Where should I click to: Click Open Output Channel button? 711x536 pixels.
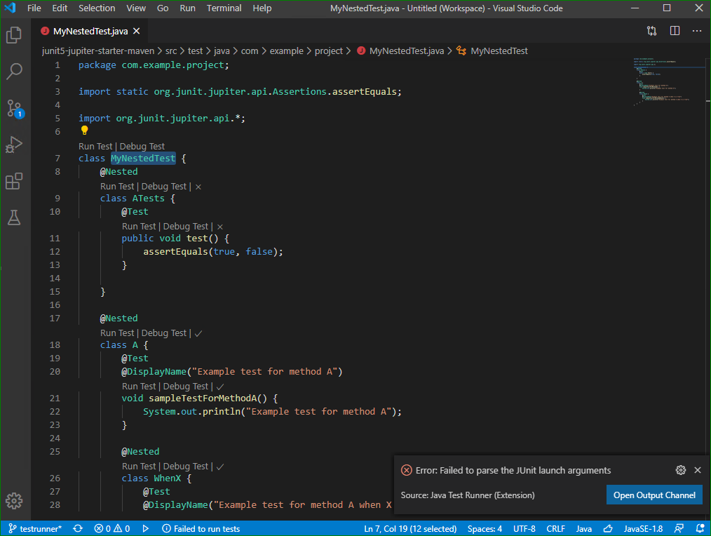[x=654, y=495]
